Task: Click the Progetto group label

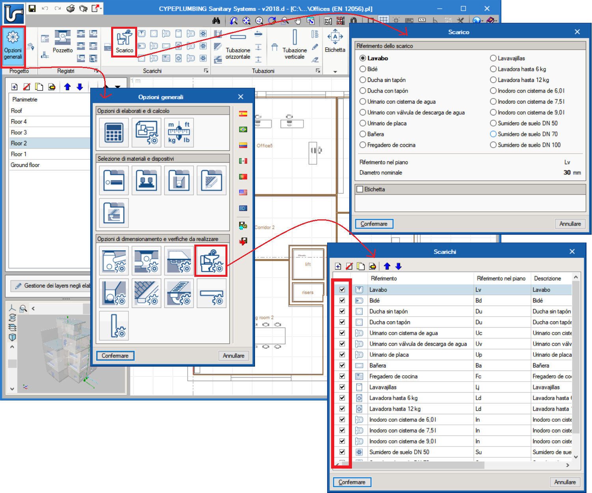Action: click(x=19, y=71)
